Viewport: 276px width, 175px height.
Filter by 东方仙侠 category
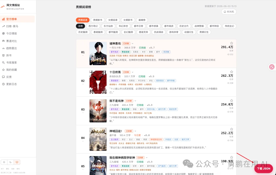click(x=108, y=26)
